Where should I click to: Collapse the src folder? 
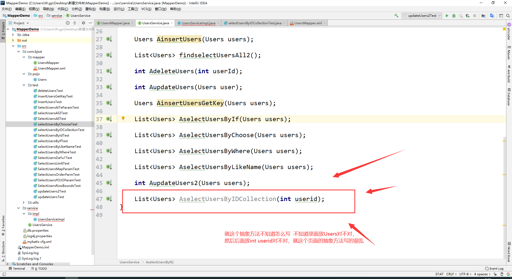[x=13, y=46]
